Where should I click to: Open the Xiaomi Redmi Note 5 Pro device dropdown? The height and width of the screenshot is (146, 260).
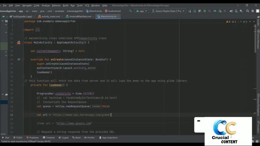click(x=168, y=11)
